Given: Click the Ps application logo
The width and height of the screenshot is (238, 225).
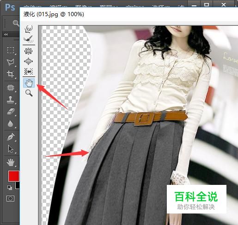Looking at the screenshot, I should coord(10,7).
